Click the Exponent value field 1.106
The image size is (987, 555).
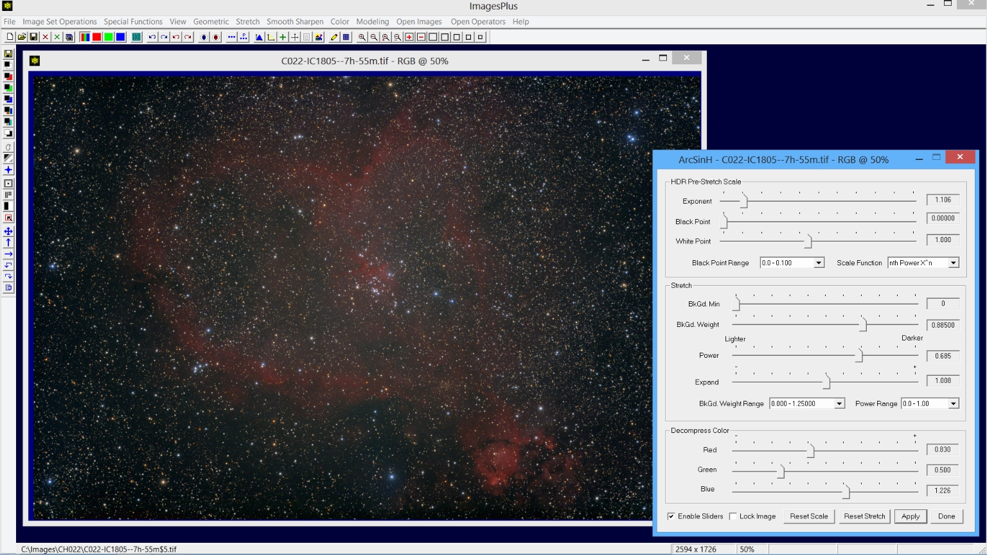(x=943, y=200)
